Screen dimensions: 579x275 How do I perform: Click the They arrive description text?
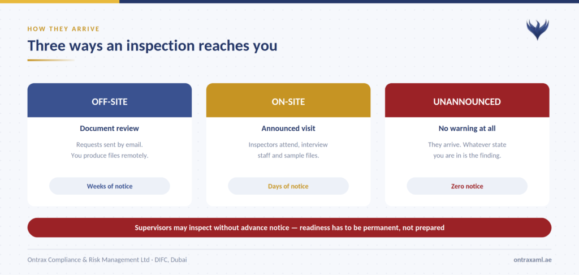click(467, 150)
